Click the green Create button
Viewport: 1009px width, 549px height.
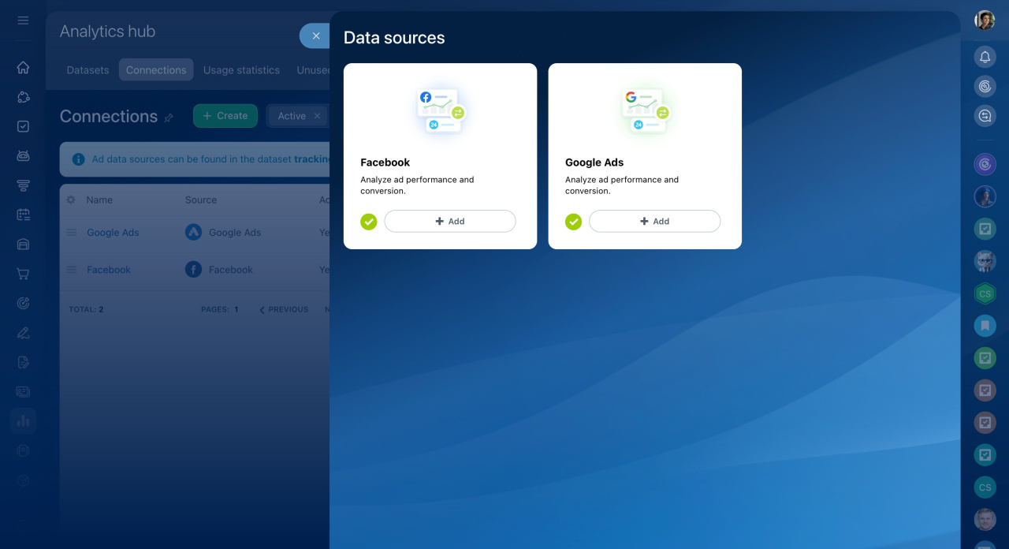coord(225,116)
